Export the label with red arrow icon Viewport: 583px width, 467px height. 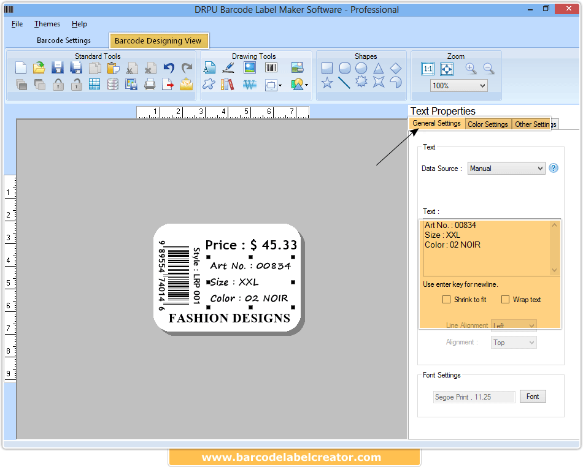coord(168,84)
